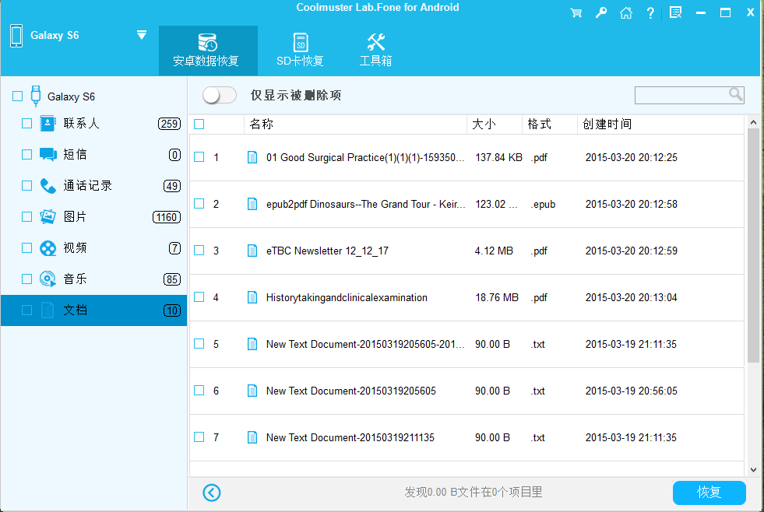Image resolution: width=764 pixels, height=512 pixels.
Task: Open the feedback notes icon
Action: (x=675, y=12)
